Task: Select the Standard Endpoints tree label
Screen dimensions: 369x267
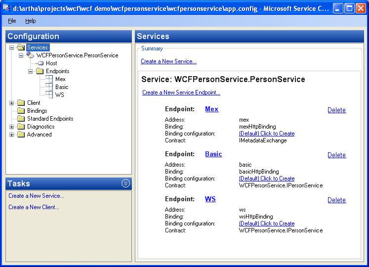Action: click(50, 119)
